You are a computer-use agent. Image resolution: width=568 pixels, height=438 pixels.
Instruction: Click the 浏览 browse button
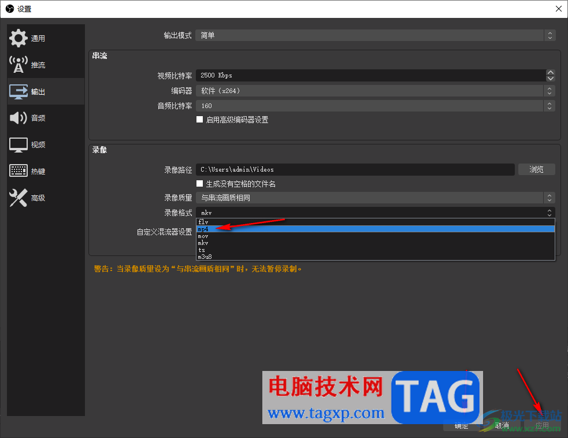click(x=536, y=169)
